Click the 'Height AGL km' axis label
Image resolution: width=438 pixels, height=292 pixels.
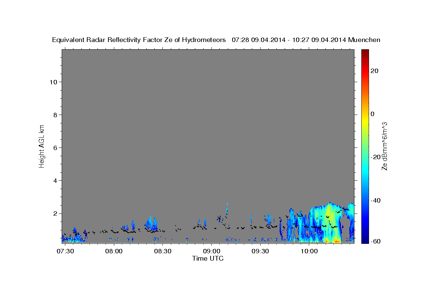[x=42, y=146]
